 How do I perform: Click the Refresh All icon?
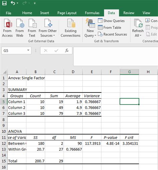(138, 23)
